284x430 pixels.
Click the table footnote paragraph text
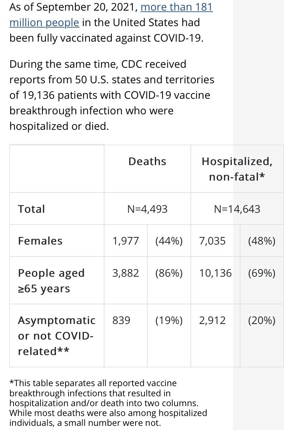tap(108, 403)
